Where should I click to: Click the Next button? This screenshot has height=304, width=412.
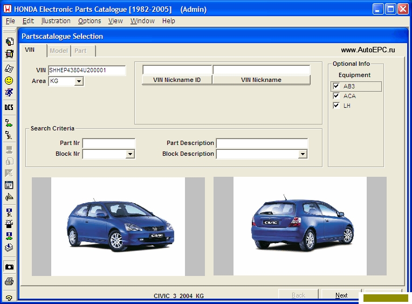pyautogui.click(x=341, y=295)
